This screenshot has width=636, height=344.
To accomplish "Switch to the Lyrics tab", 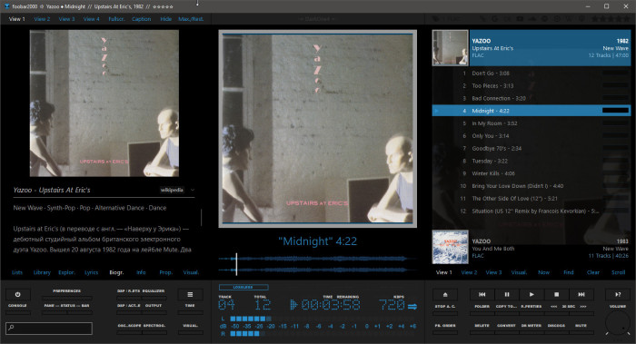I will click(x=91, y=272).
